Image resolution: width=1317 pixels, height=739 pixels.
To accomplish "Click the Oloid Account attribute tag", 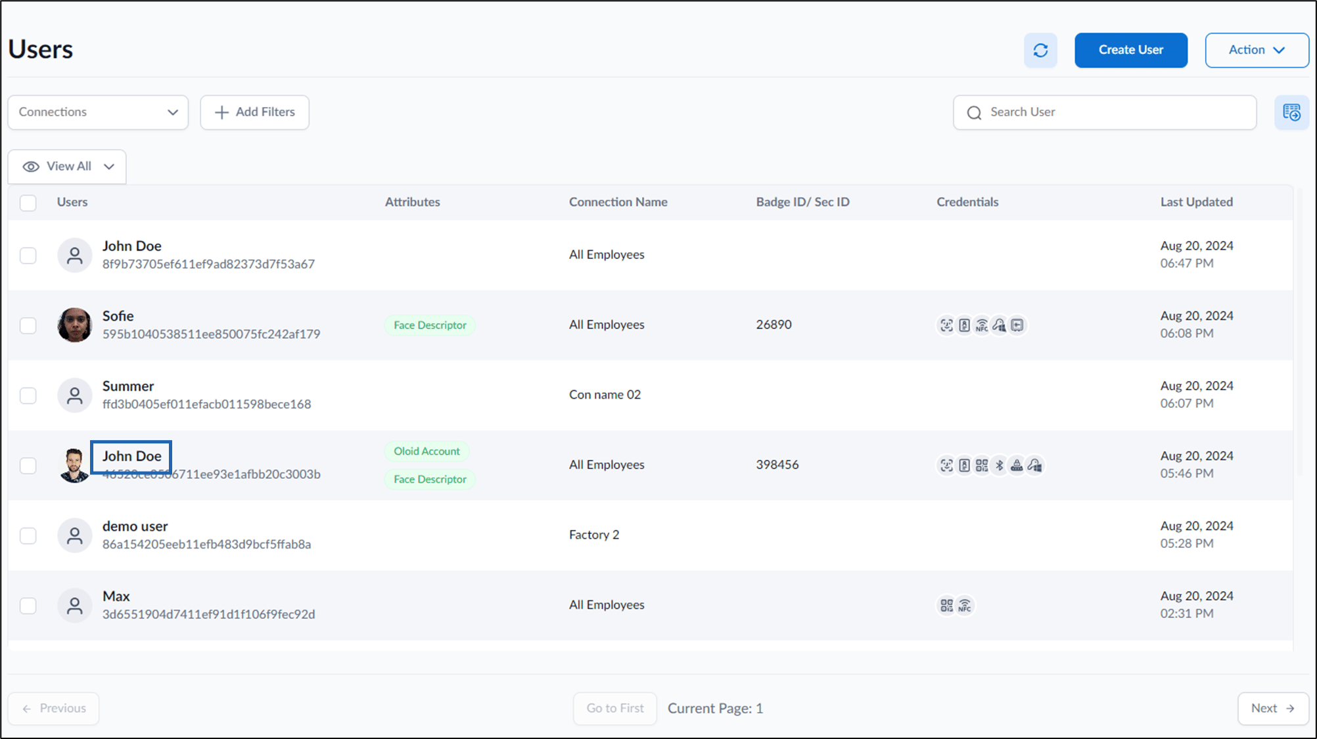I will tap(427, 451).
